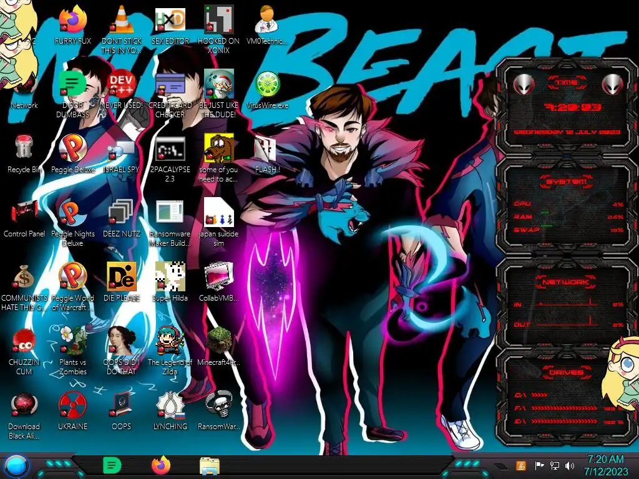The image size is (639, 479).
Task: Open Control Panel desktop icon
Action: 24,212
